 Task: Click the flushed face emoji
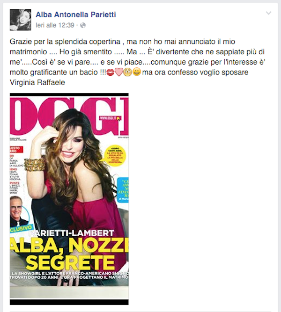click(127, 72)
